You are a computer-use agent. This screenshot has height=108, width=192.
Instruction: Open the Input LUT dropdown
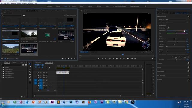click(x=176, y=19)
